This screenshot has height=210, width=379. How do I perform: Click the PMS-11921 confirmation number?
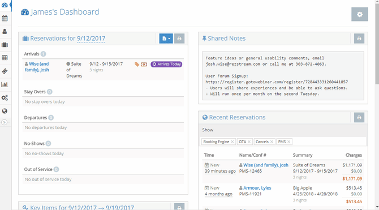pos(251,194)
